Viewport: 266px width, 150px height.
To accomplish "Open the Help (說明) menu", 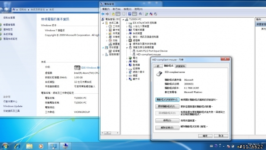I will pos(138,9).
